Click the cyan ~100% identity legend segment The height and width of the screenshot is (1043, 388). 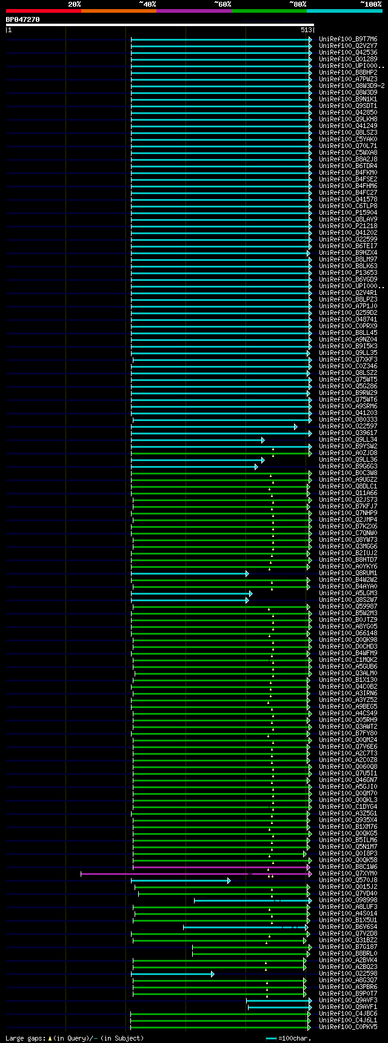pos(344,11)
